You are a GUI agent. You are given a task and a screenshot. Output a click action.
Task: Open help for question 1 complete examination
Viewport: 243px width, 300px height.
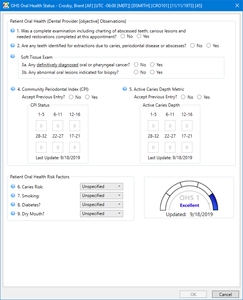[x=13, y=31]
